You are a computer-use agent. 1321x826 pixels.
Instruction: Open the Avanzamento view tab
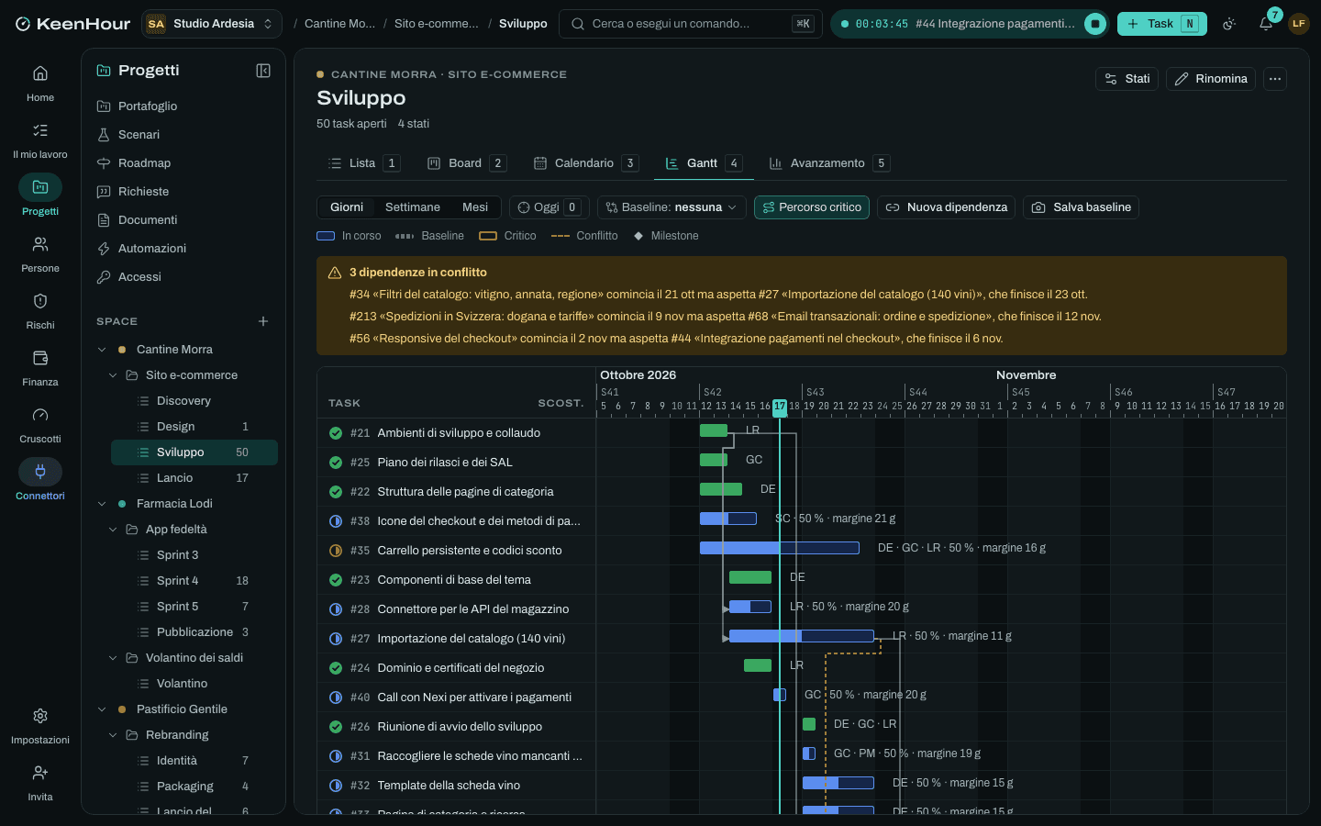tap(828, 163)
